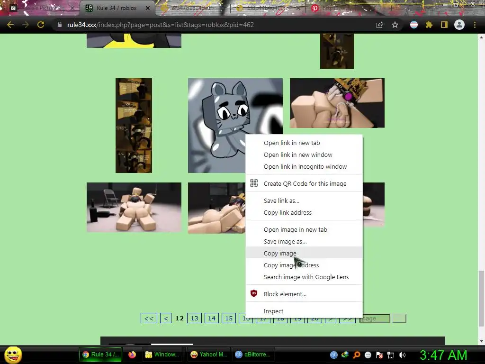485x364 pixels.
Task: Click the vertical scrollbar thumb
Action: [481, 298]
